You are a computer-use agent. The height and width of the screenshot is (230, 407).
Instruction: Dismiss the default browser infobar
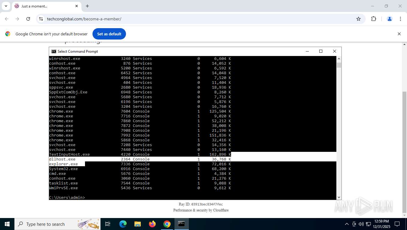pos(399,34)
